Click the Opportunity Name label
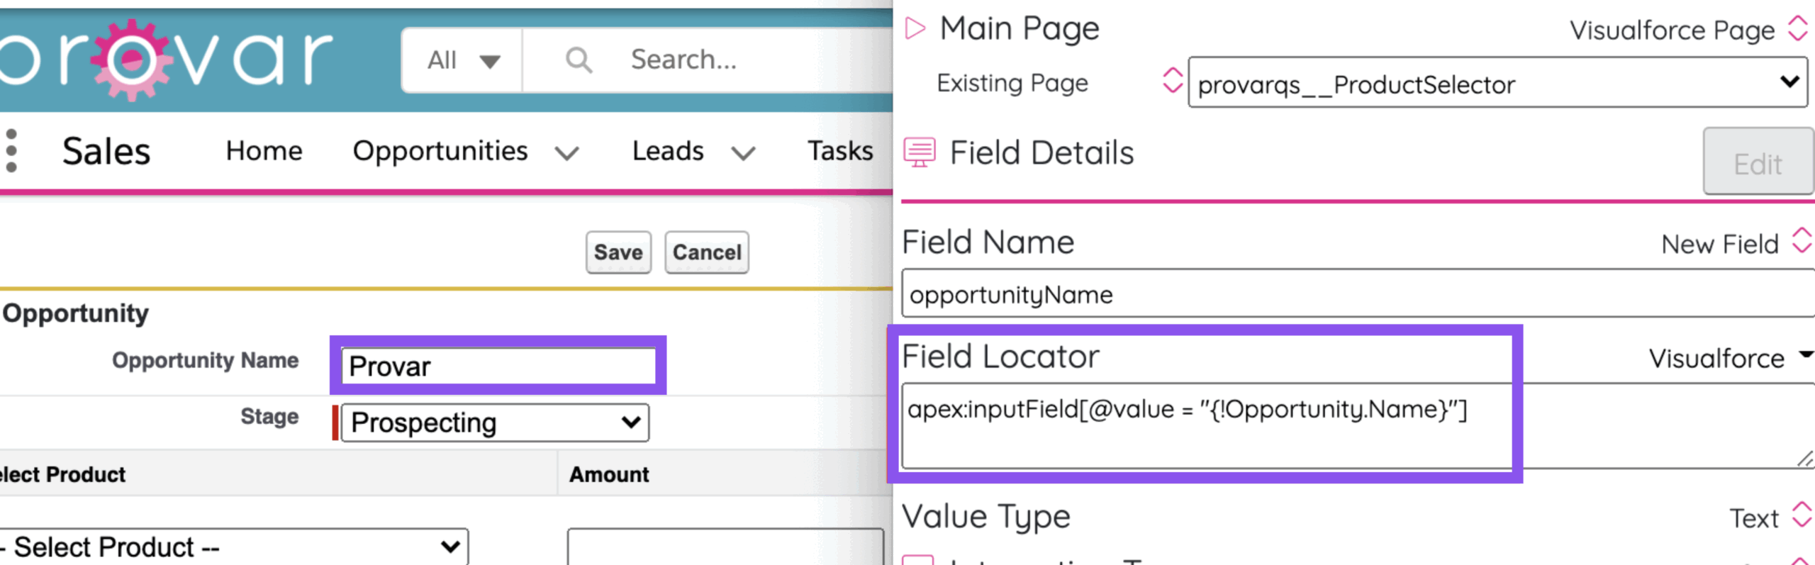This screenshot has height=565, width=1815. (x=205, y=360)
